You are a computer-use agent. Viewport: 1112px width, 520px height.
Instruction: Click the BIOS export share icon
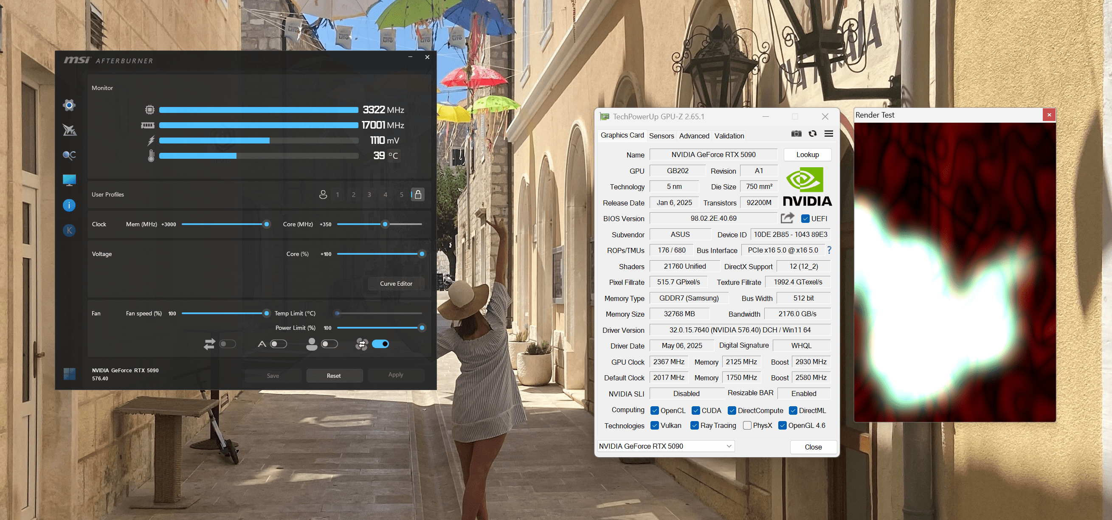pyautogui.click(x=787, y=218)
